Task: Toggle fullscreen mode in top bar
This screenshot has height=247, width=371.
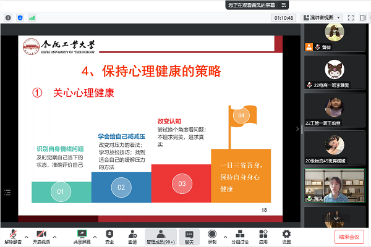Action: [x=351, y=18]
